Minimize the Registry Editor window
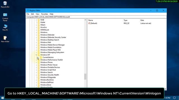This screenshot has width=179, height=100. (151, 11)
